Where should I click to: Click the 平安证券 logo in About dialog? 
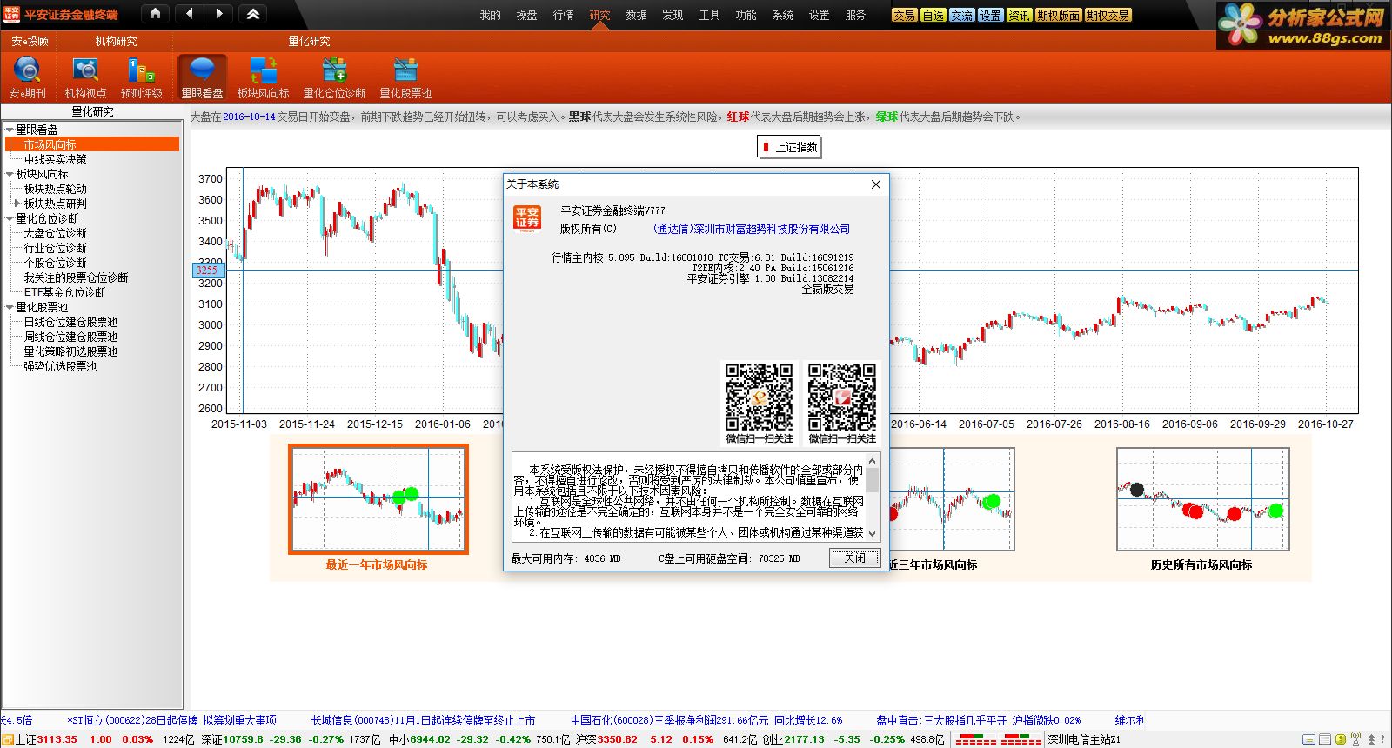tap(527, 218)
